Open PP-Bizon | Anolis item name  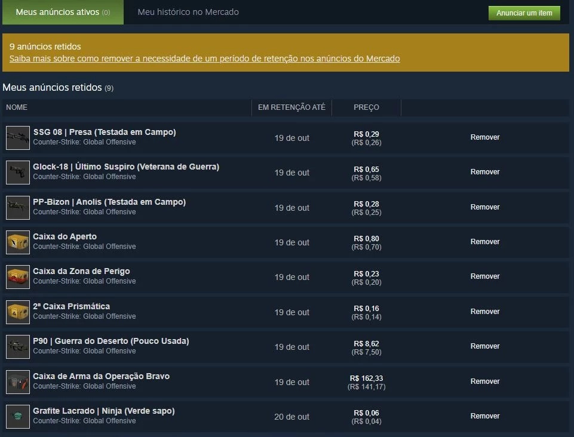[x=109, y=202]
